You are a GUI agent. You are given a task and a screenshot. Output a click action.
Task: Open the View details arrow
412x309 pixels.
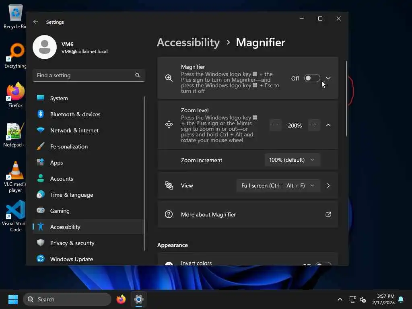[x=328, y=185]
